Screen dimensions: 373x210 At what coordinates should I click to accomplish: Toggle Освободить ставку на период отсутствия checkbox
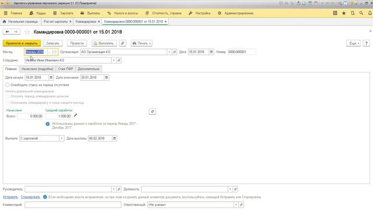tap(8, 85)
